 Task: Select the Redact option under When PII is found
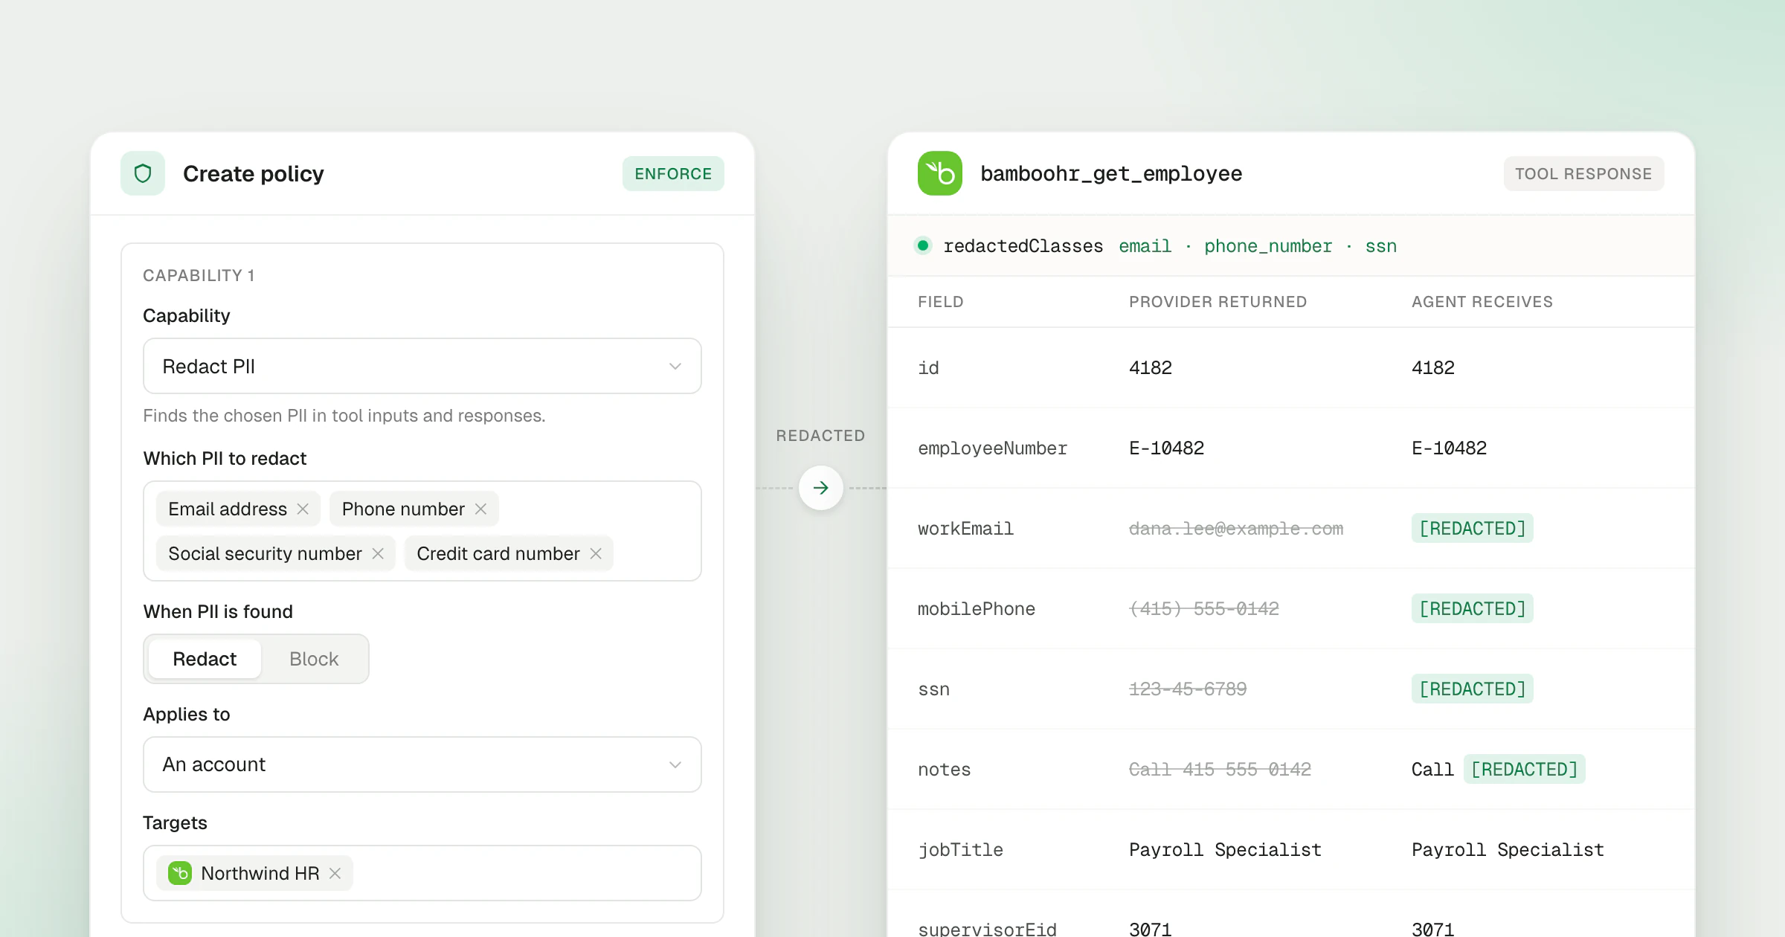[205, 659]
